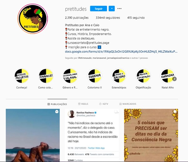
Task: Click the pretitudes profile picture
Action: [x=32, y=19]
